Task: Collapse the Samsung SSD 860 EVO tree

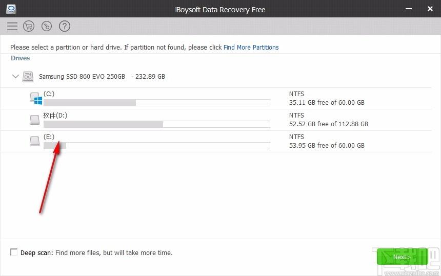Action: (15, 77)
